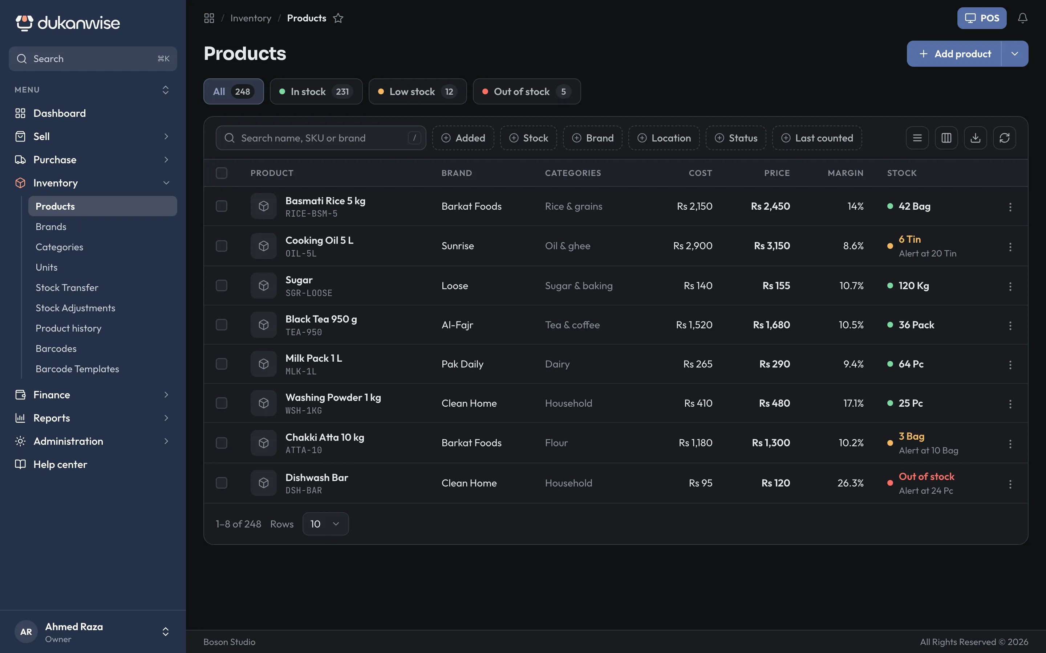1046x653 pixels.
Task: Star the Products page as favorite
Action: [x=338, y=18]
